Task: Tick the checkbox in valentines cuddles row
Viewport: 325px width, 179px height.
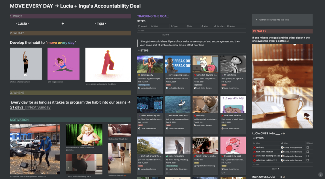Action: pyautogui.click(x=308, y=160)
